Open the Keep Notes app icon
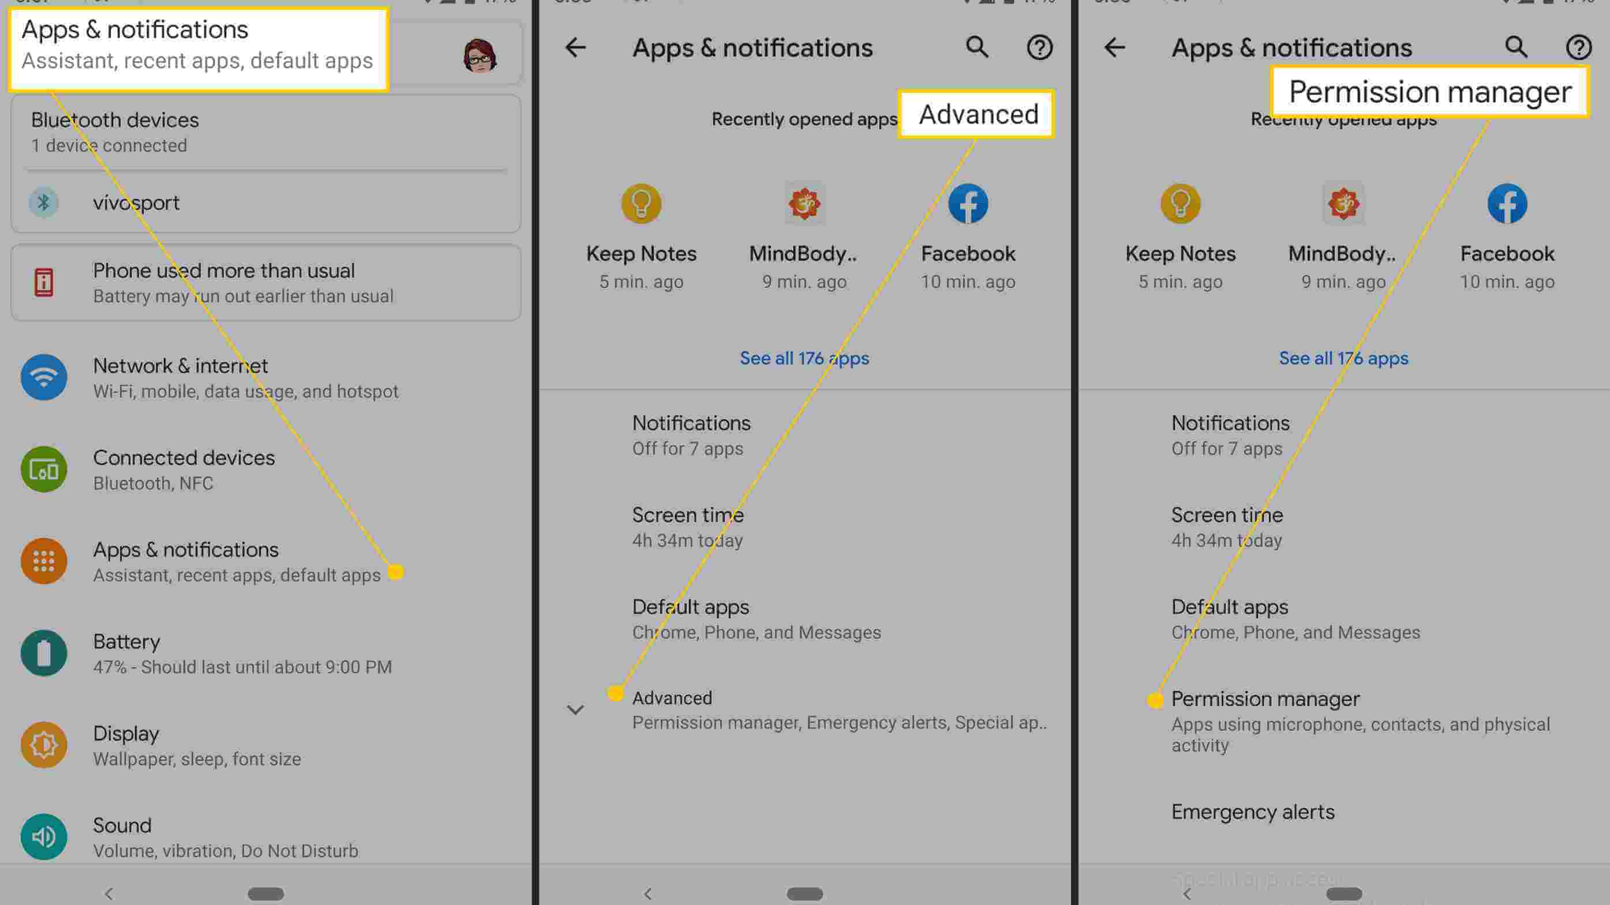 pyautogui.click(x=641, y=203)
